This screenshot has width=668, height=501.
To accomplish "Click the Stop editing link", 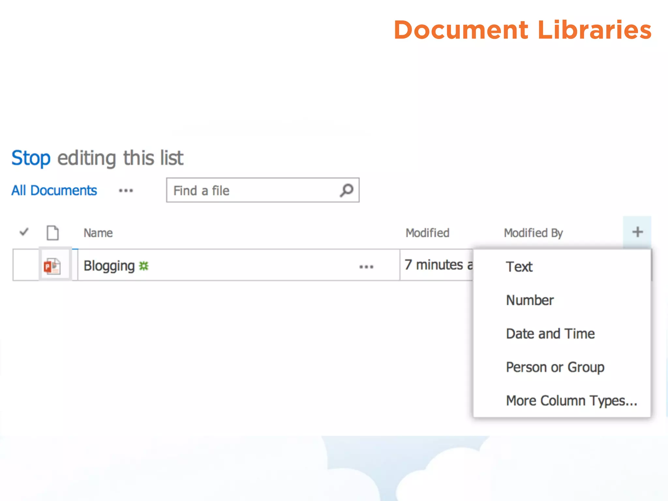I will (x=31, y=158).
